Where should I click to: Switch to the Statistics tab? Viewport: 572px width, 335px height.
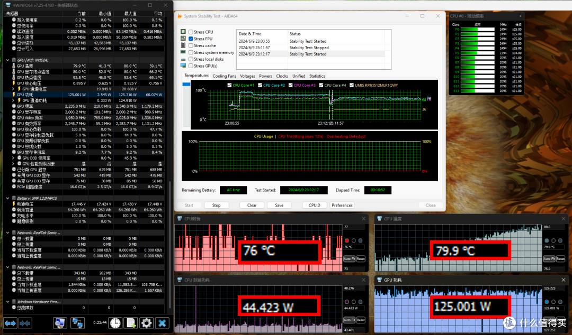click(x=317, y=76)
